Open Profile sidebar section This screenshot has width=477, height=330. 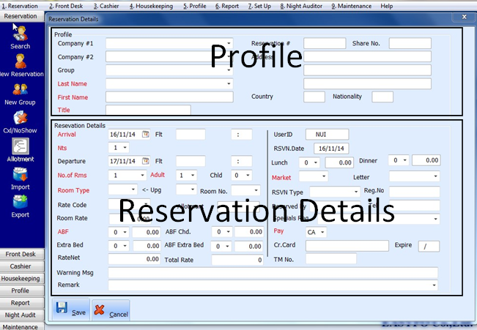[22, 290]
